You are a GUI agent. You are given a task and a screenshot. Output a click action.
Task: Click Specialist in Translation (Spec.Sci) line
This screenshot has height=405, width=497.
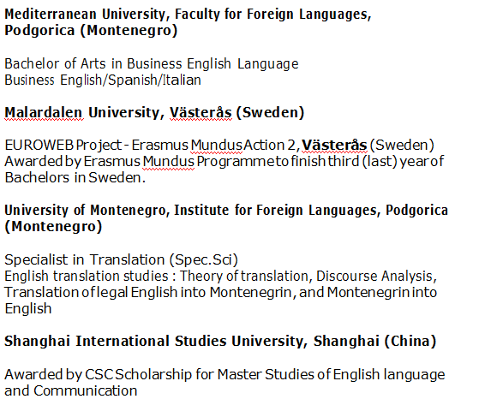pyautogui.click(x=121, y=260)
